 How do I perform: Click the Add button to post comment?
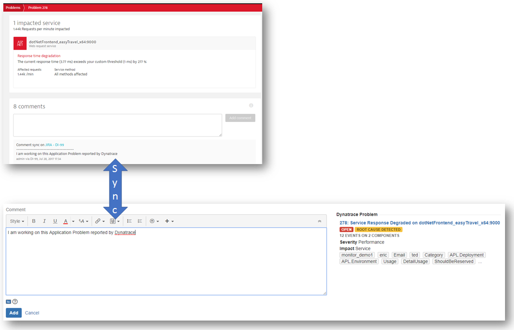[14, 313]
